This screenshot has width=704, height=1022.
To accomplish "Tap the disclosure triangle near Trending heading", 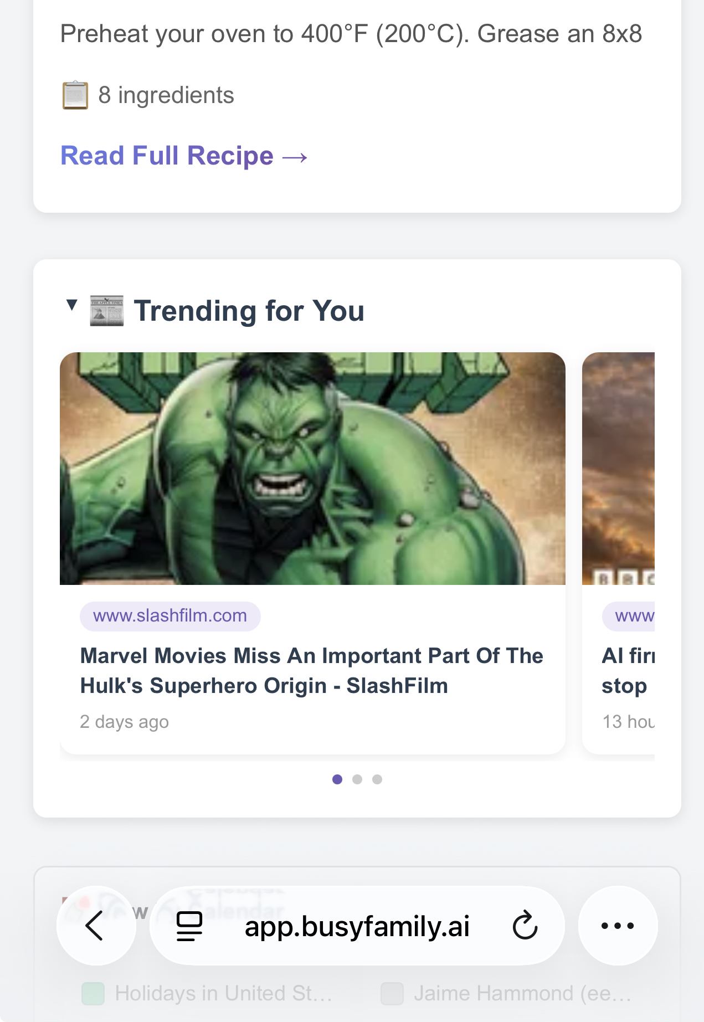I will click(71, 305).
